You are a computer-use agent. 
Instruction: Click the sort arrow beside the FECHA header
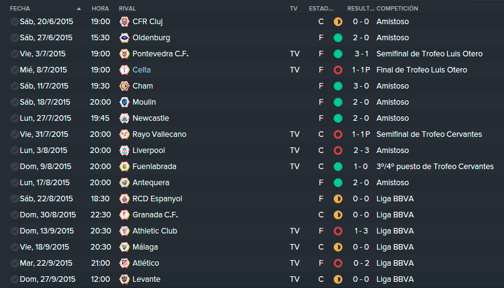79,9
